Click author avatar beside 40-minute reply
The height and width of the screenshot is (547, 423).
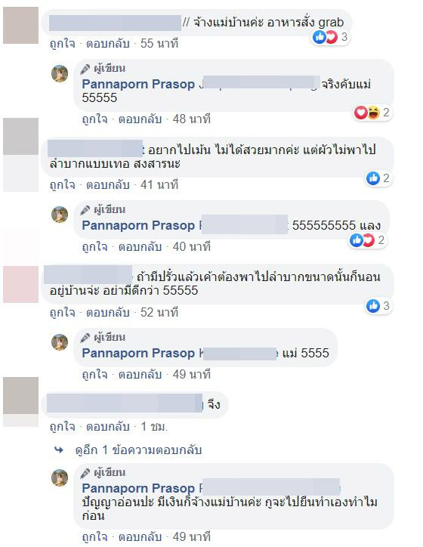tap(60, 215)
